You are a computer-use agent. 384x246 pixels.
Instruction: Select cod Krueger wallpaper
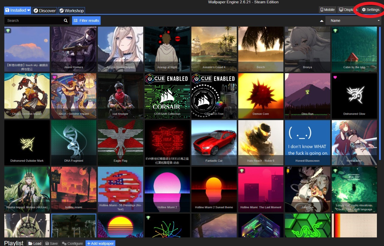(121, 96)
